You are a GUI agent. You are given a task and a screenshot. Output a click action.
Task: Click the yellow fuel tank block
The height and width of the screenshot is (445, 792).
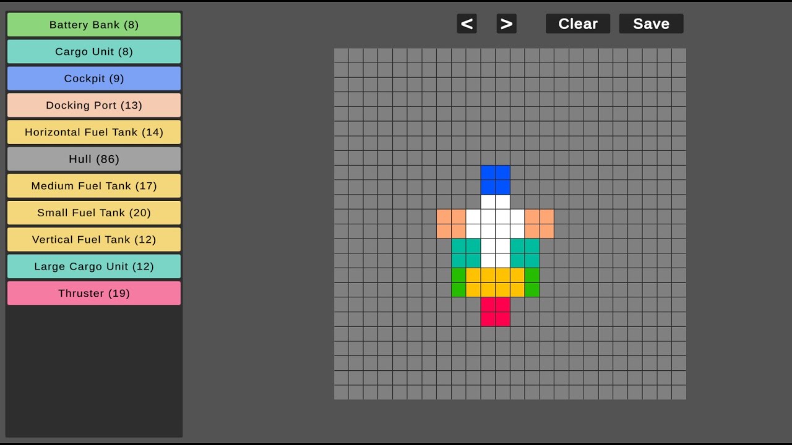pos(496,282)
